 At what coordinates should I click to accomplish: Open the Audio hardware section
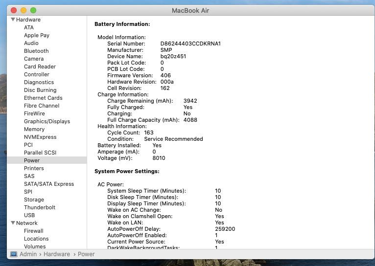point(31,43)
